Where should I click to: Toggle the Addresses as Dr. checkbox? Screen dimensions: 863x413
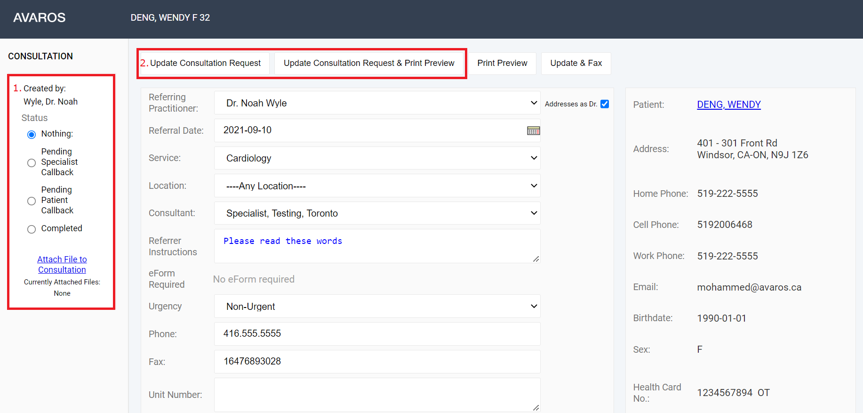[x=605, y=104]
